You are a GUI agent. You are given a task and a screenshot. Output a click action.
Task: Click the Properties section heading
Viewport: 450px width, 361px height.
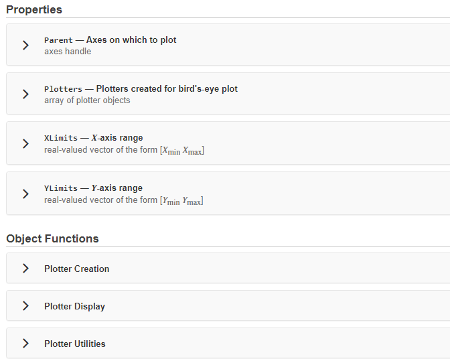click(34, 10)
